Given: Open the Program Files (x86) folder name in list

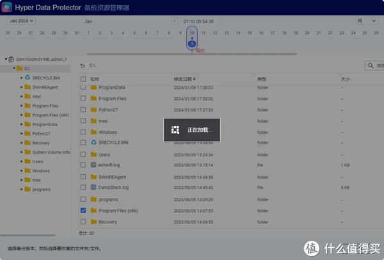Looking at the screenshot, I should [118, 211].
